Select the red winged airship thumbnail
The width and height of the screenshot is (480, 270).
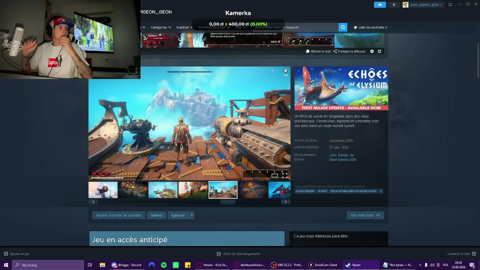279,190
